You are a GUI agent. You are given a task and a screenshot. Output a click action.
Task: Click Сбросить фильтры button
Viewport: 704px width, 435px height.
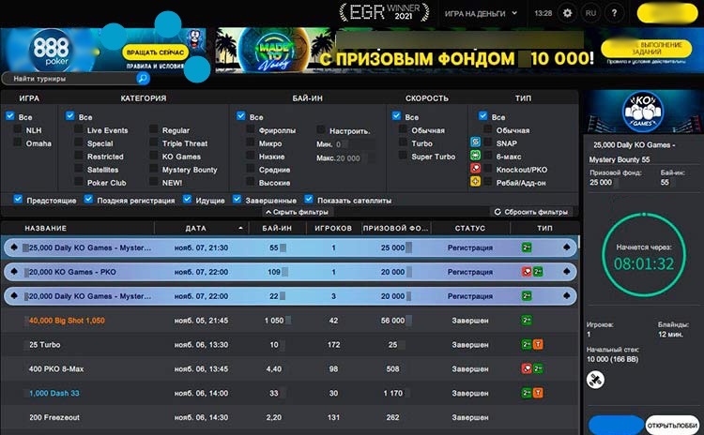531,212
